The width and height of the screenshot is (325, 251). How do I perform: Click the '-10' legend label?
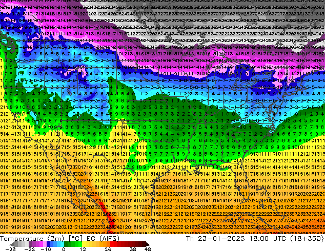pos(46,249)
